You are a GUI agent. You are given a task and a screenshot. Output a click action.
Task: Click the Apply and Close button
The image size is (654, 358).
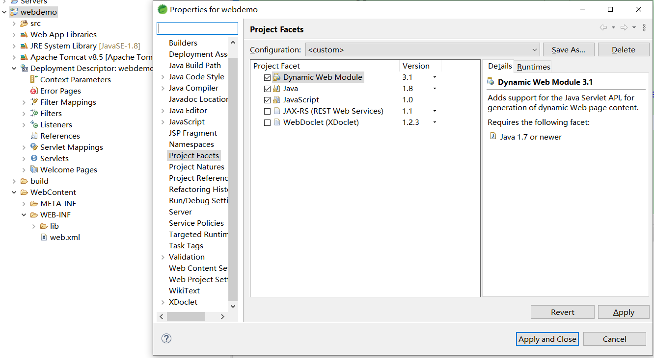[x=547, y=338]
